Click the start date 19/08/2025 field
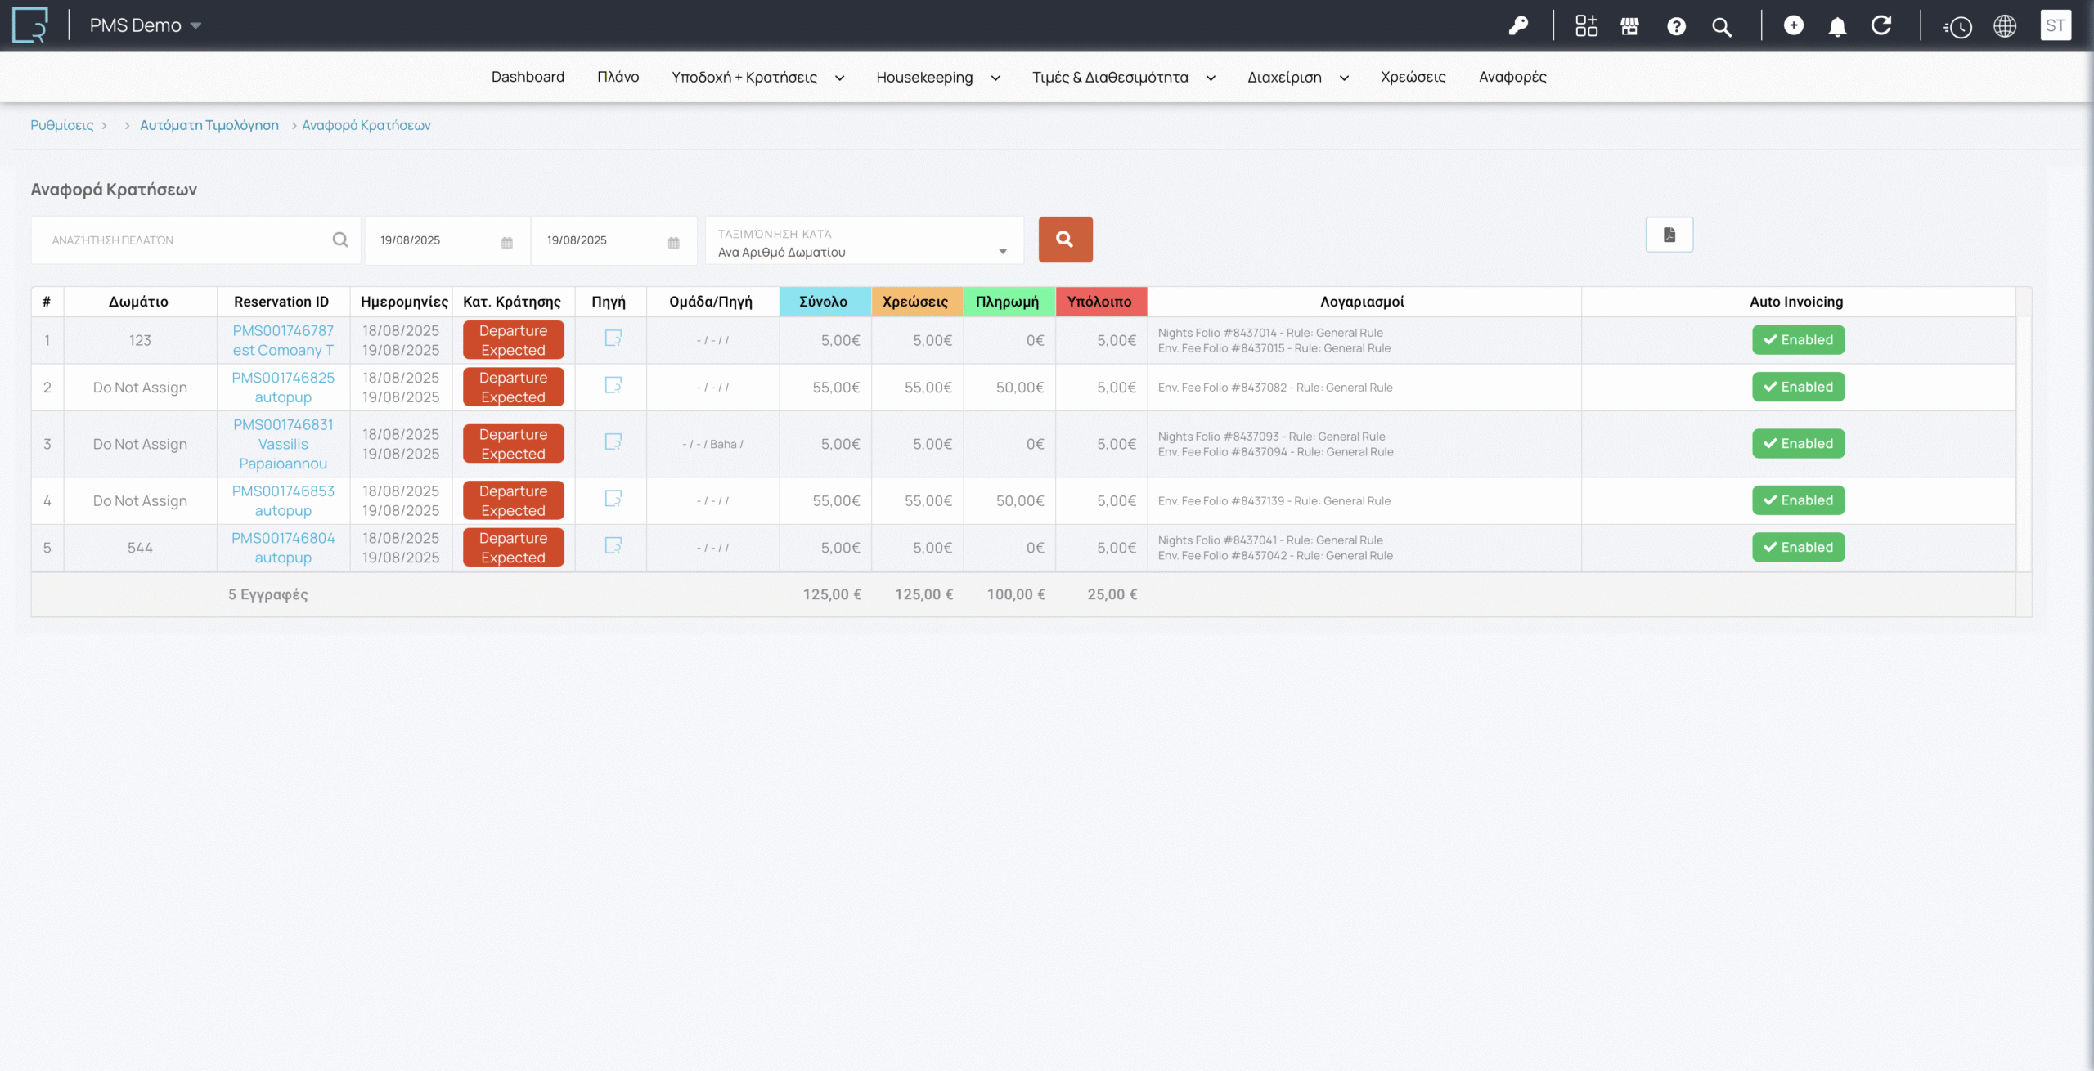Screen dimensions: 2094x1071 447,240
